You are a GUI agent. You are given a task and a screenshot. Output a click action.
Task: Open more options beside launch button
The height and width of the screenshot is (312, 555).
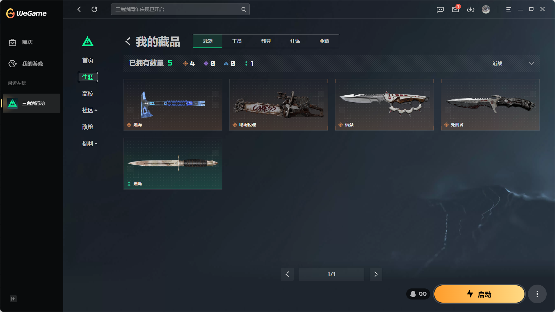(537, 294)
